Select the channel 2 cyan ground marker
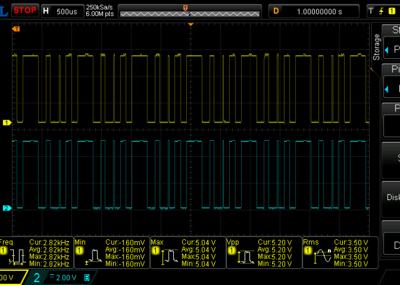Viewport: 400px width, 285px height. (7, 208)
